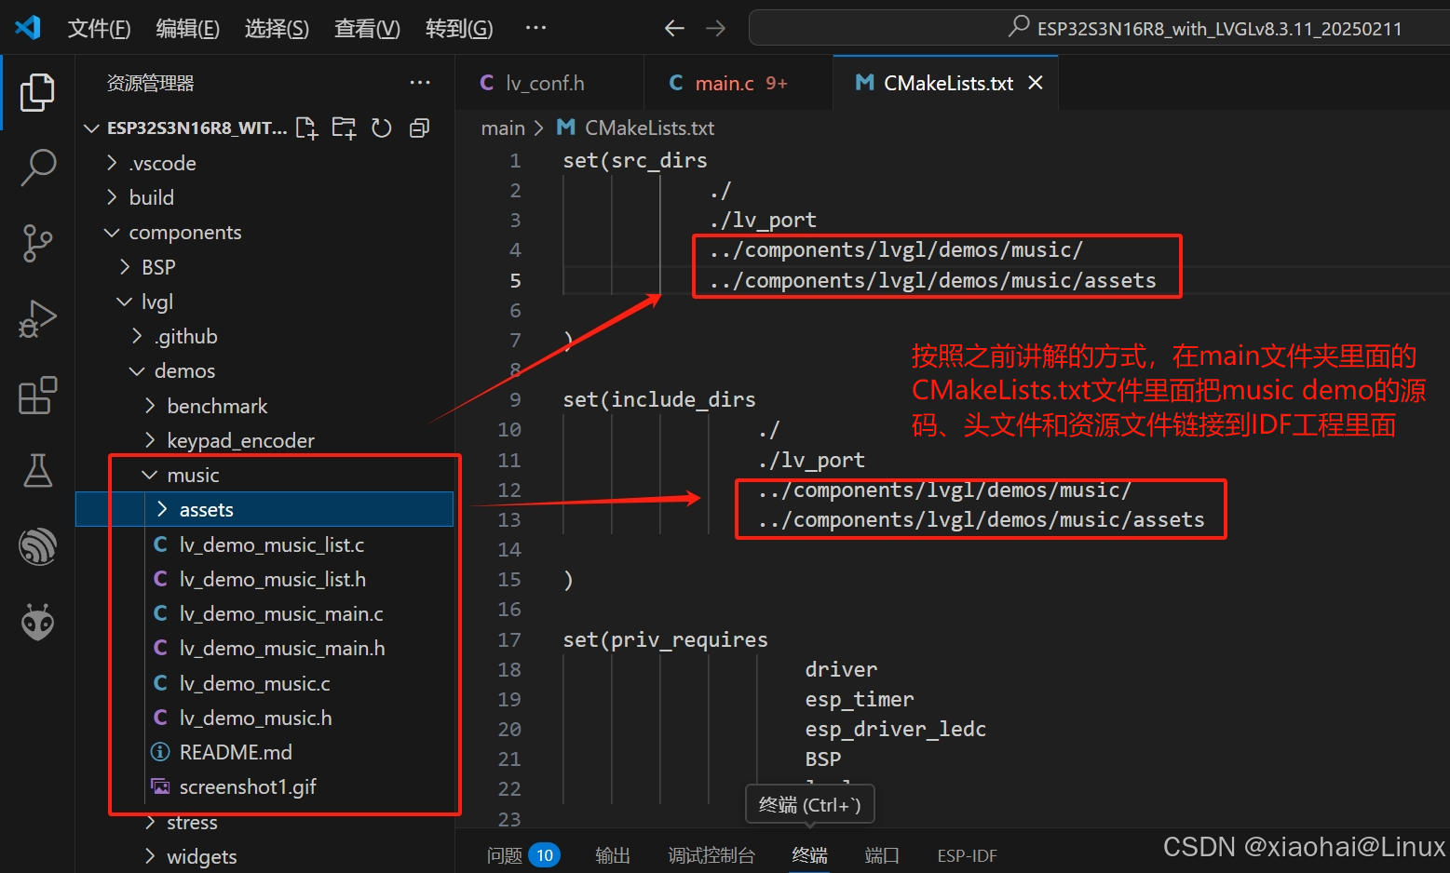Open the 调试控制台 panel tab
The width and height of the screenshot is (1450, 873).
[x=711, y=855]
